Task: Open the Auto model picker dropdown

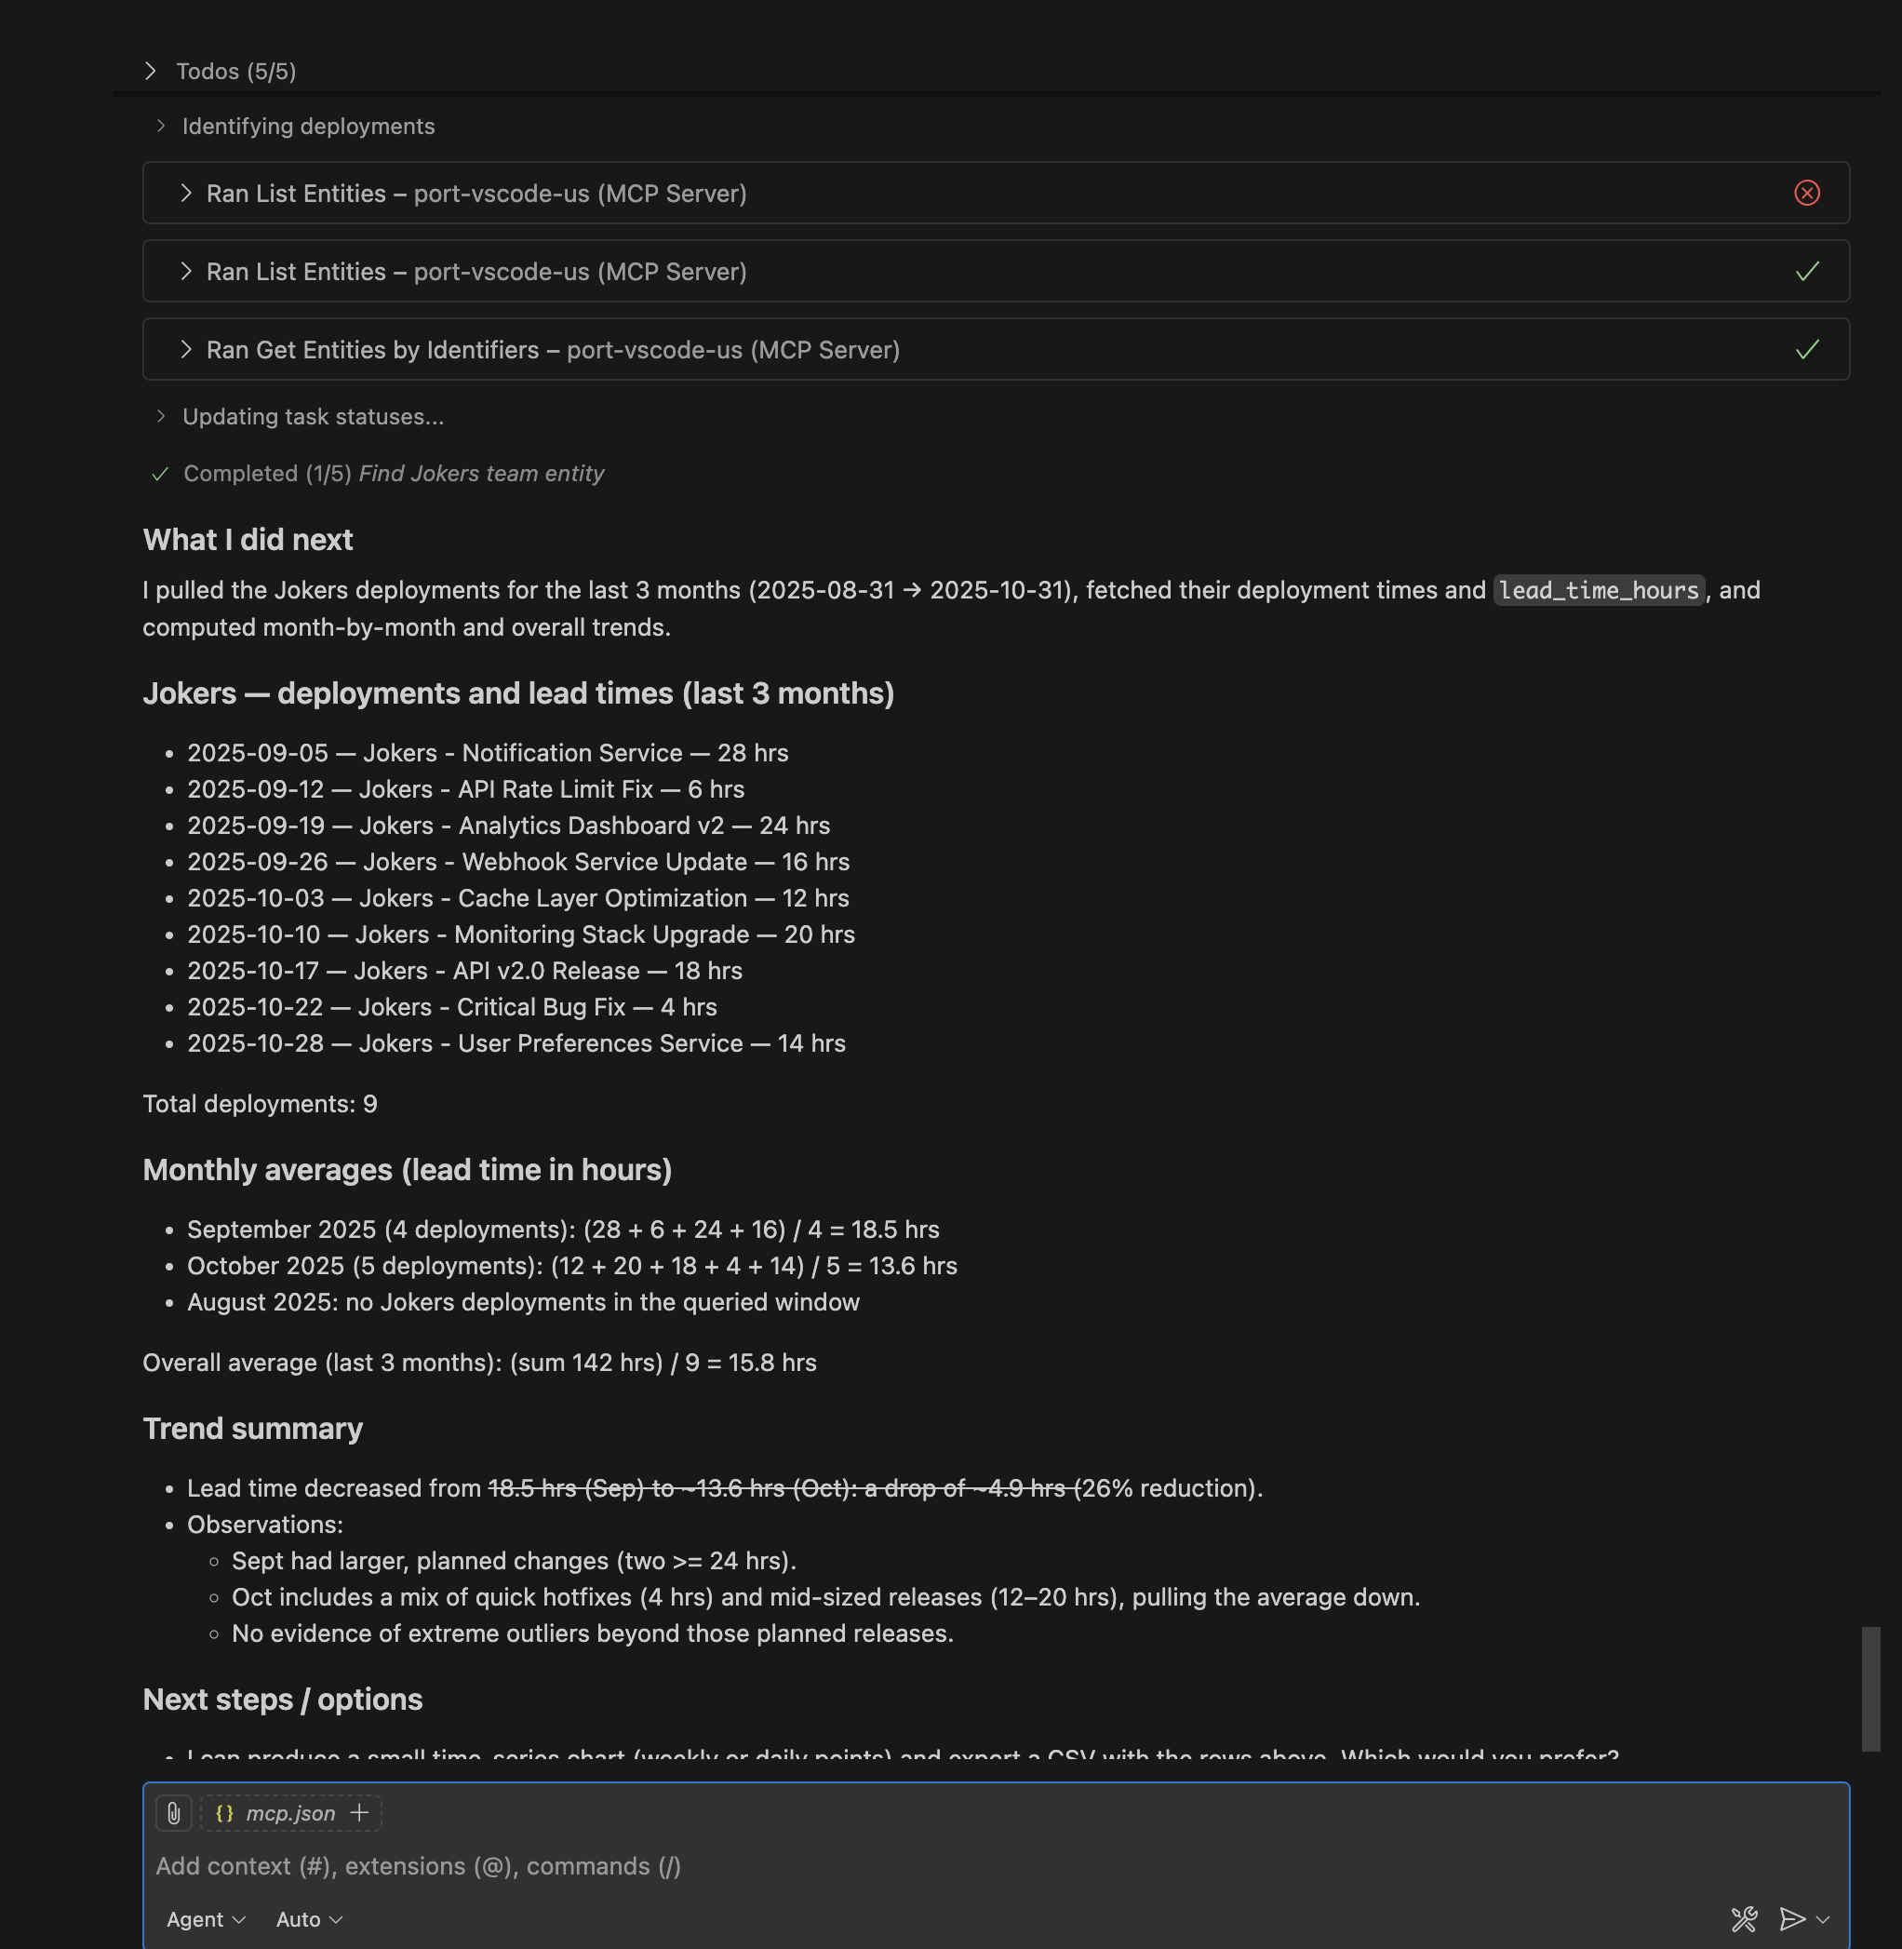Action: [x=309, y=1919]
